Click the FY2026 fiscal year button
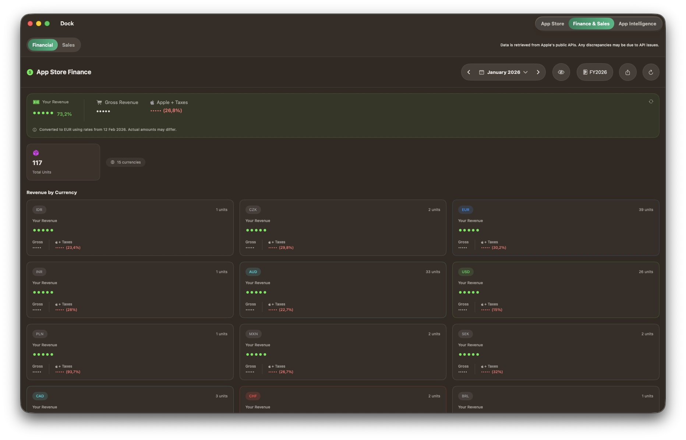Viewport: 686px width, 440px height. click(594, 72)
